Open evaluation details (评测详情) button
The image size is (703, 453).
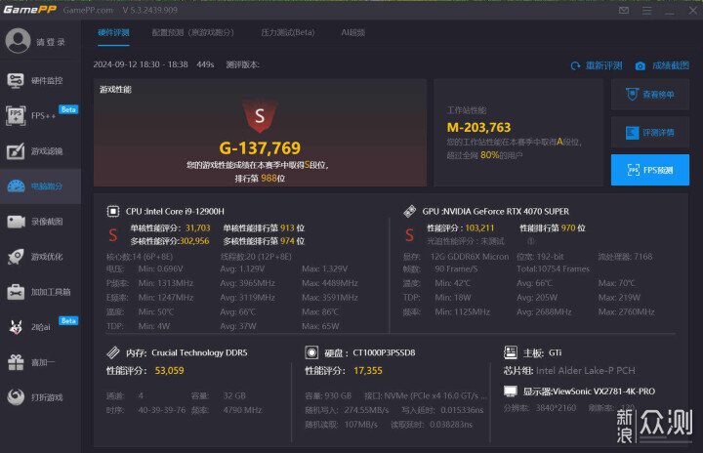click(650, 133)
